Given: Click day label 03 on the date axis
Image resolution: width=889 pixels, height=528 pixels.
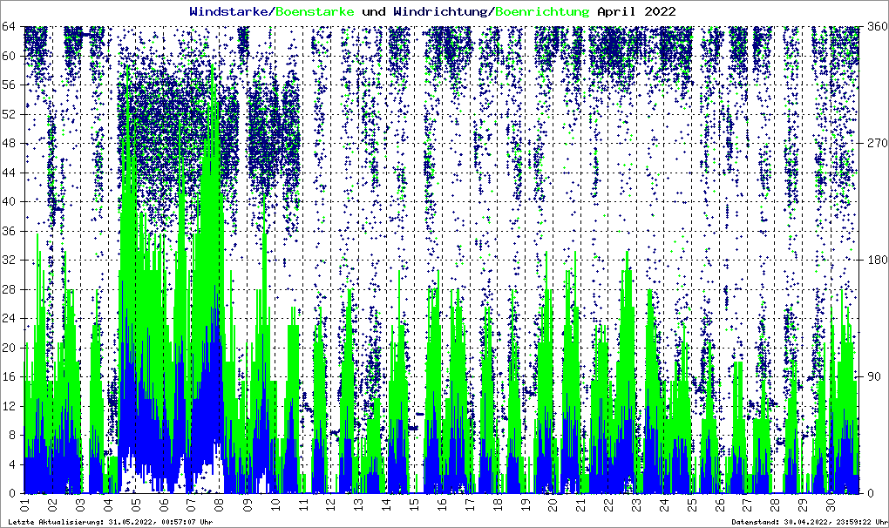Looking at the screenshot, I should pyautogui.click(x=80, y=503).
